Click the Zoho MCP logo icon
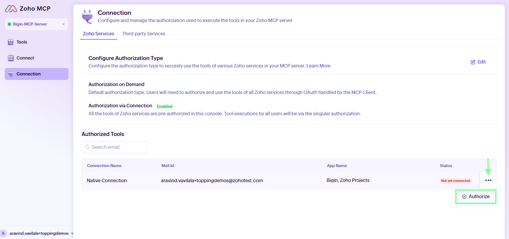 tap(11, 9)
